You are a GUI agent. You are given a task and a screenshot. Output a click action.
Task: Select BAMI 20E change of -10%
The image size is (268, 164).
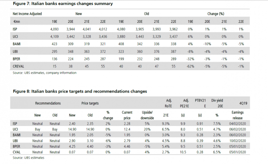207,44
